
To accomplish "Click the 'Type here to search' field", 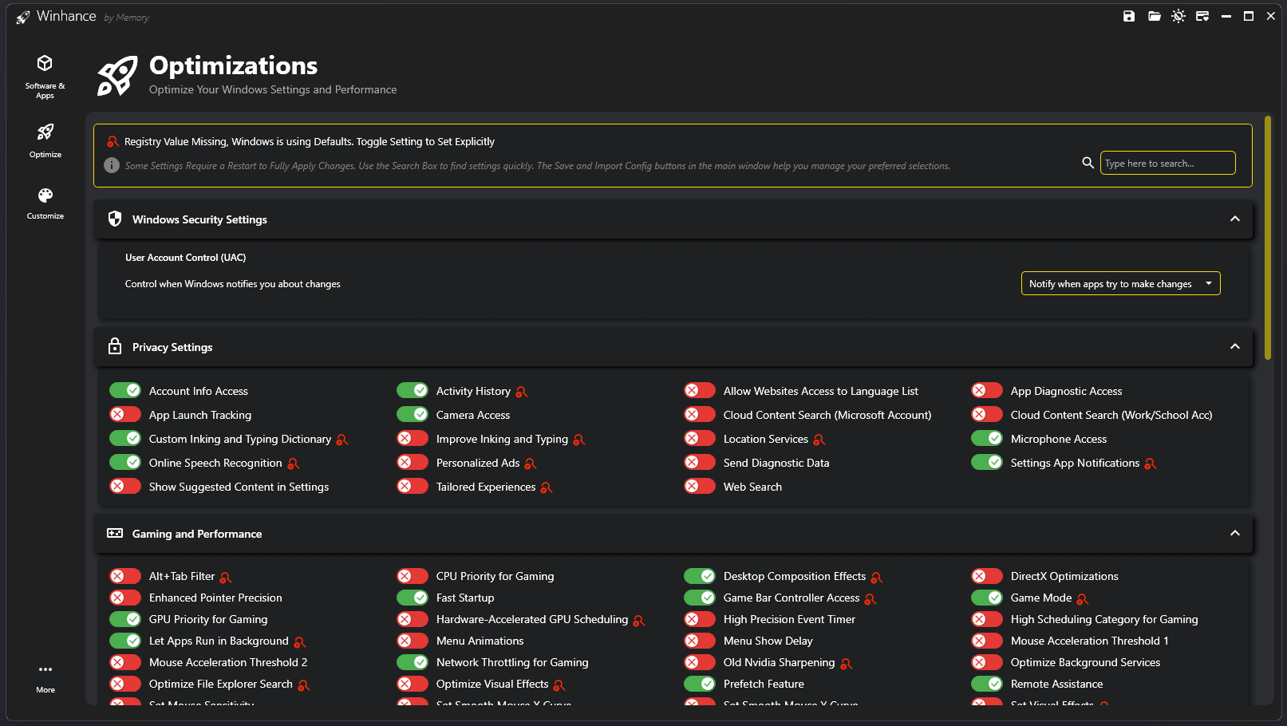I will click(x=1167, y=163).
